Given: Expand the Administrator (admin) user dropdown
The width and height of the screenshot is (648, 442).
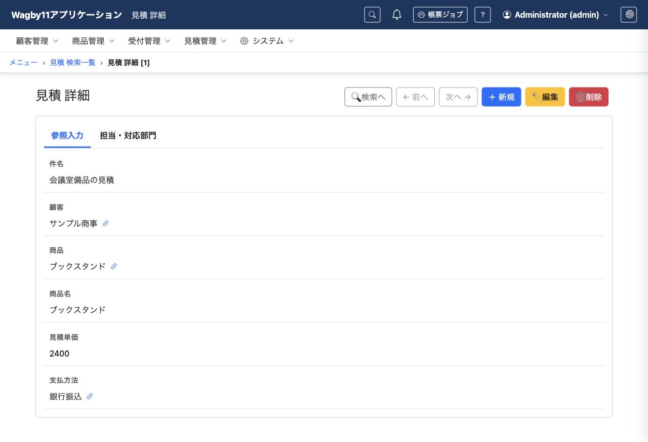Looking at the screenshot, I should (x=555, y=15).
